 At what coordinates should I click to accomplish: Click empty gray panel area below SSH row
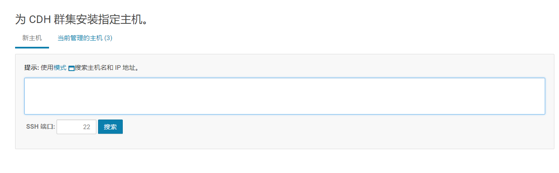pyautogui.click(x=285, y=142)
